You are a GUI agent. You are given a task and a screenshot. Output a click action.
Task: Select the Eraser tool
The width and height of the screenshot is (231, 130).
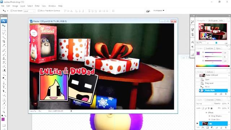coord(4,66)
